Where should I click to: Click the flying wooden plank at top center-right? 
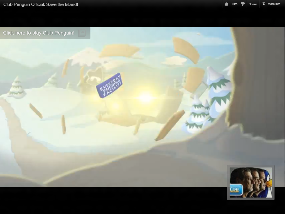tap(186, 50)
